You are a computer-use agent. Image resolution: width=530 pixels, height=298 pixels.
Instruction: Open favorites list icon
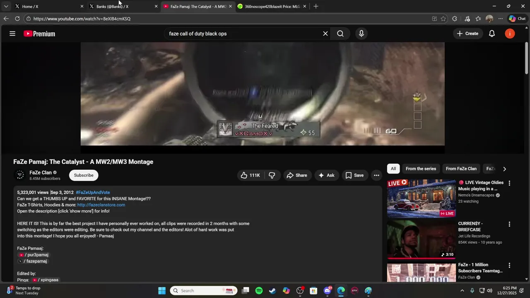click(478, 19)
